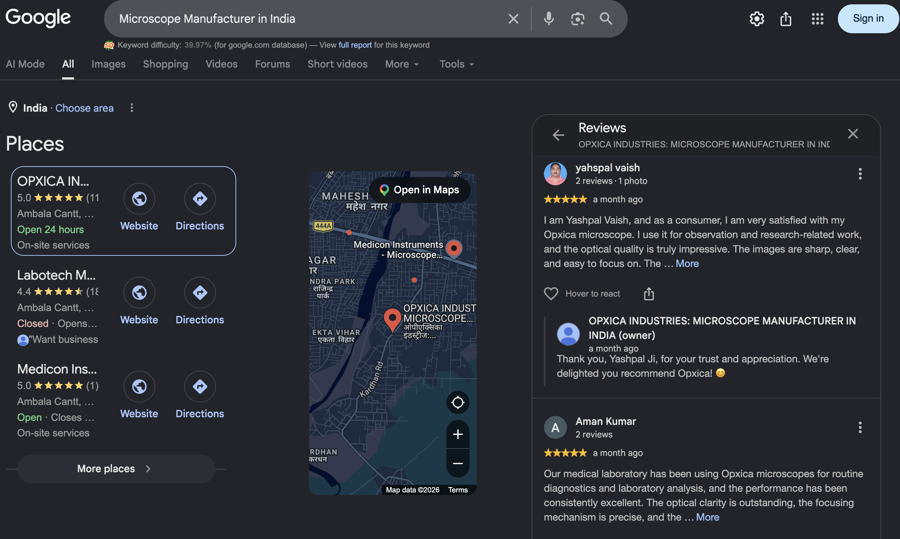Click the Choose area link

(x=84, y=108)
